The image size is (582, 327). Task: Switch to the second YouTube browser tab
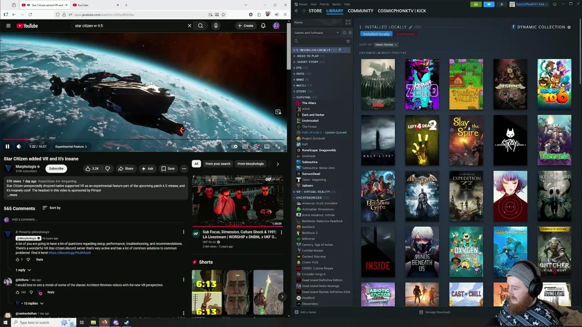[95, 5]
